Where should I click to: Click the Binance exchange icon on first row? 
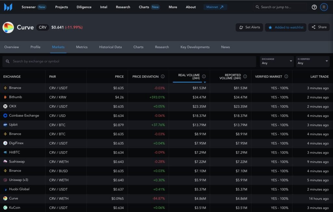pyautogui.click(x=6, y=88)
